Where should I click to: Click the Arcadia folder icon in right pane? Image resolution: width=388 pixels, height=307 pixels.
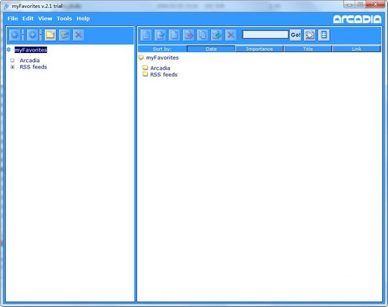click(145, 67)
